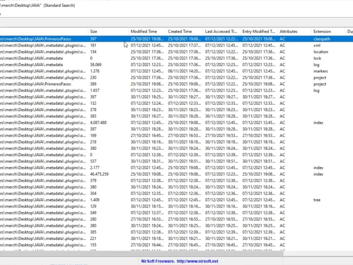This screenshot has width=353, height=265.
Task: Sort by Modified Time column header
Action: pos(147,31)
